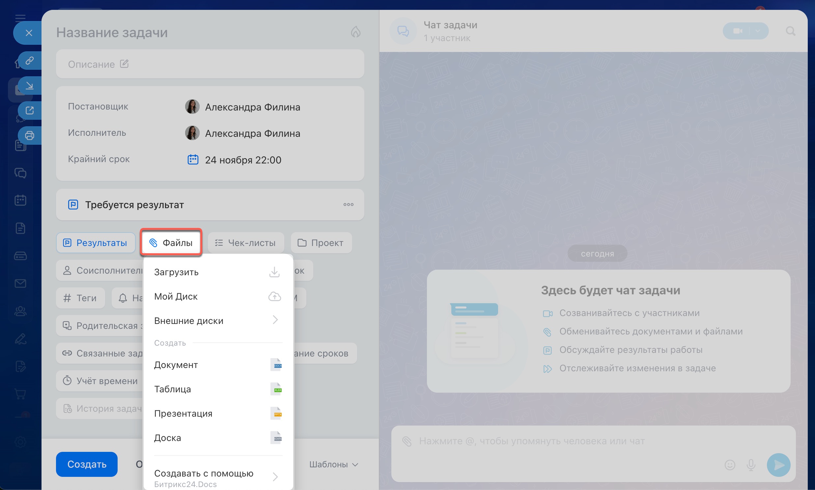
Task: Expand the Шаблоны dropdown
Action: pos(333,464)
